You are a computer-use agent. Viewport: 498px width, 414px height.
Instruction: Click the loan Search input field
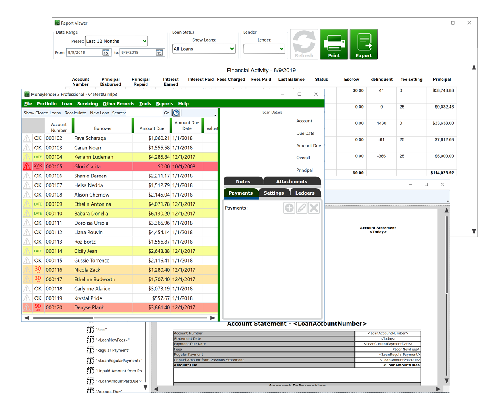pos(145,113)
